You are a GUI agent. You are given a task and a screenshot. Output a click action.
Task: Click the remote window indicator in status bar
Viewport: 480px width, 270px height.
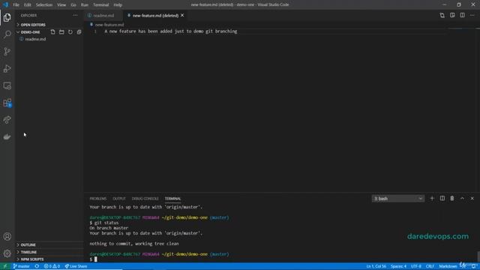(5, 266)
